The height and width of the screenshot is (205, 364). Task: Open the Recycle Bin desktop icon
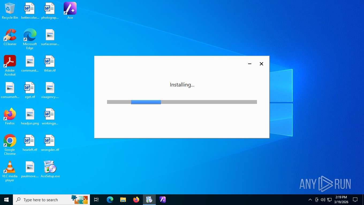click(10, 11)
